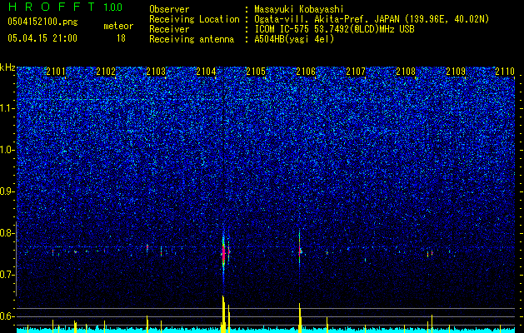Viewport: 524px width, 333px height.
Task: Click the tallest yellow power spike after 2104
Action: point(223,314)
